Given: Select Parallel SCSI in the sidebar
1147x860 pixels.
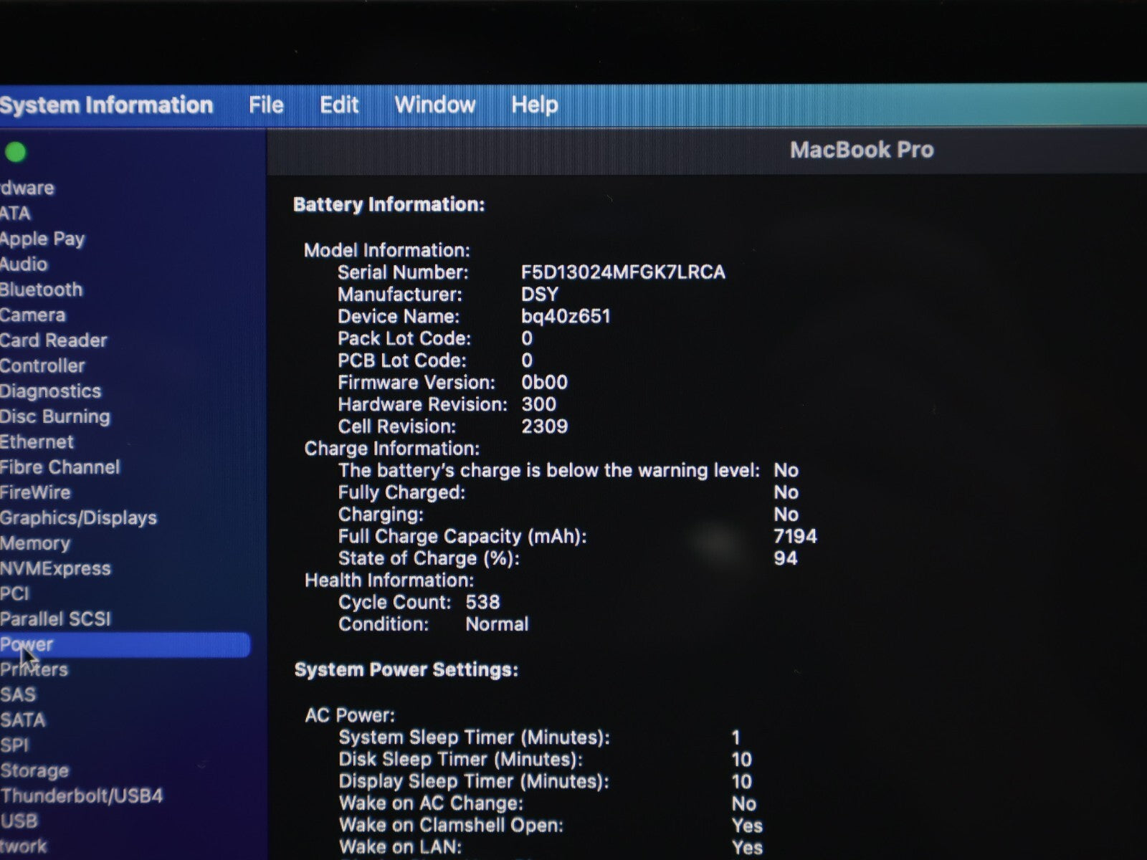Looking at the screenshot, I should (x=56, y=619).
